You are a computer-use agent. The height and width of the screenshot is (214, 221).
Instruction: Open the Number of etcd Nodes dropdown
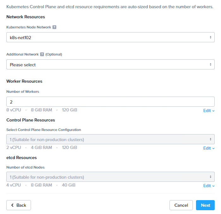(x=110, y=177)
